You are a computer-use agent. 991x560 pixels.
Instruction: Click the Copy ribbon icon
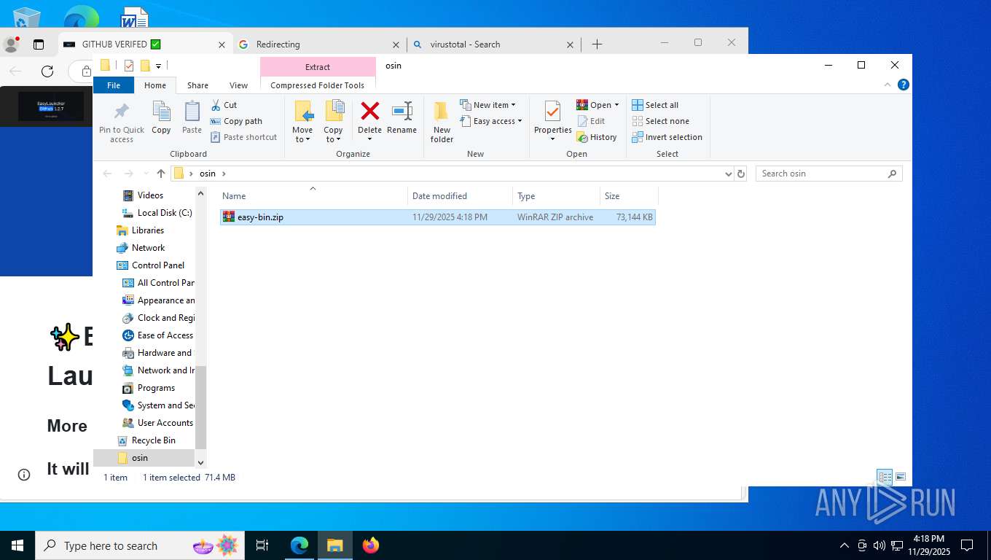click(x=161, y=118)
